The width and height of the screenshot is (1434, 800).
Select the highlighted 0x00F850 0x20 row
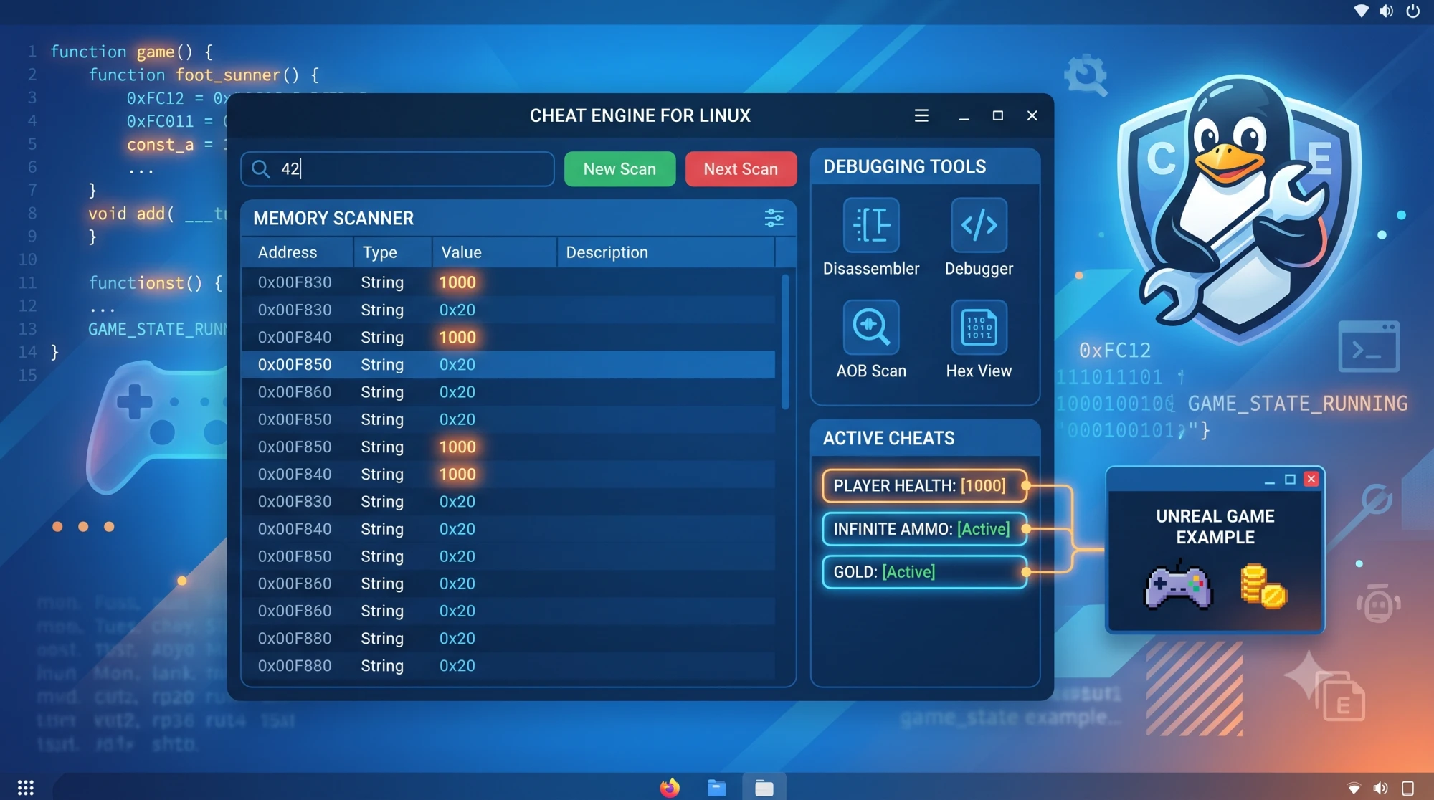click(x=508, y=364)
